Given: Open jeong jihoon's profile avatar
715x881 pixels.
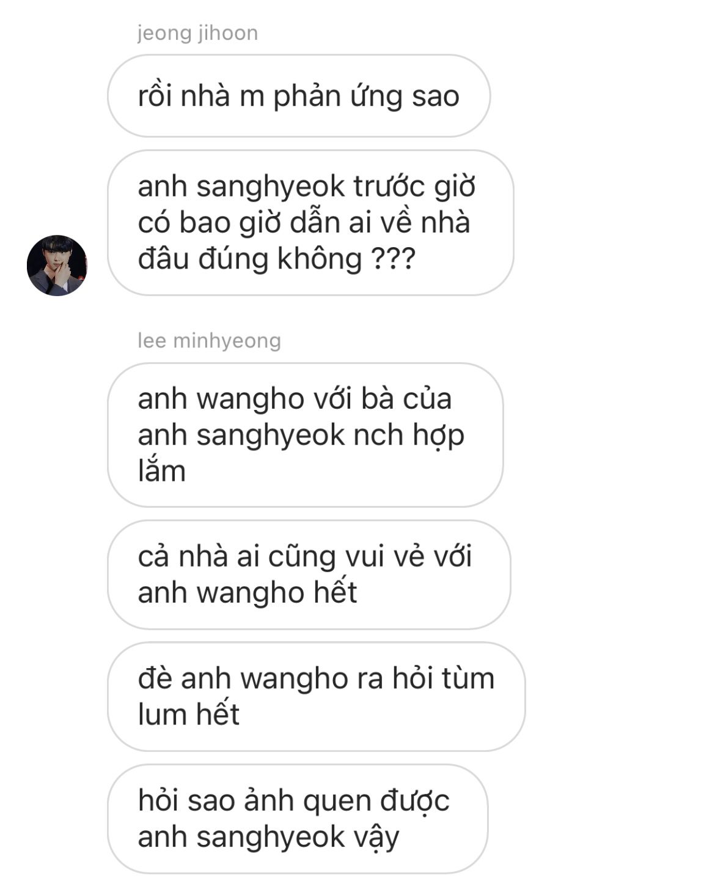Looking at the screenshot, I should (57, 265).
